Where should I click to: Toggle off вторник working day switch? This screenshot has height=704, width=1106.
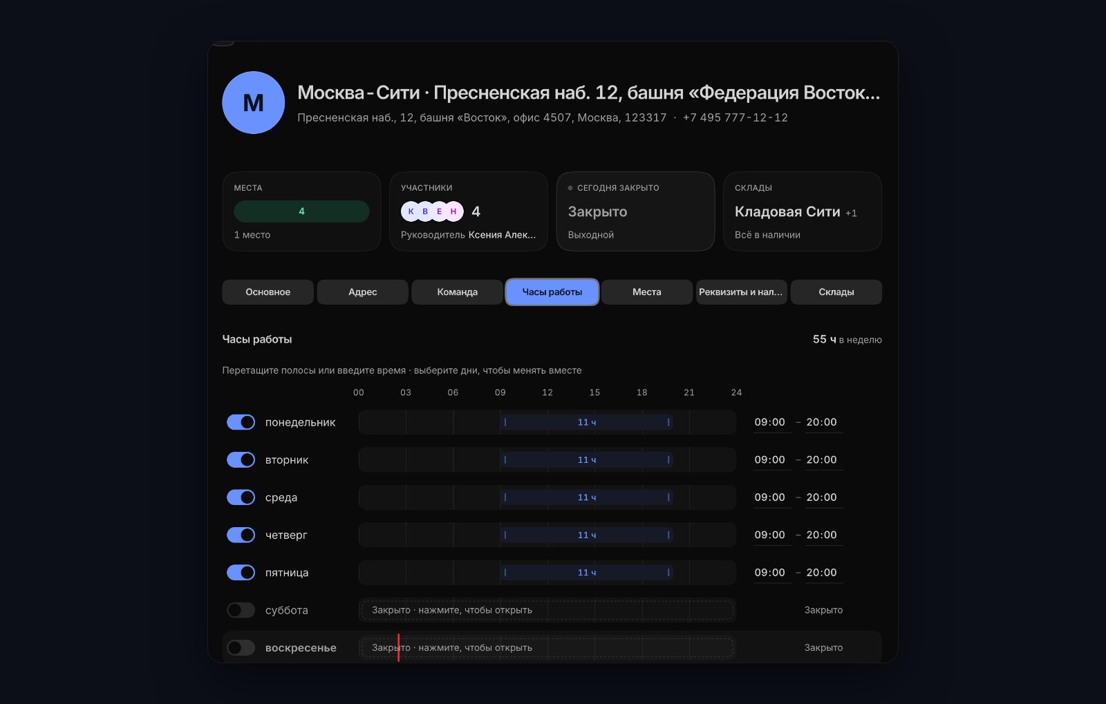tap(241, 459)
